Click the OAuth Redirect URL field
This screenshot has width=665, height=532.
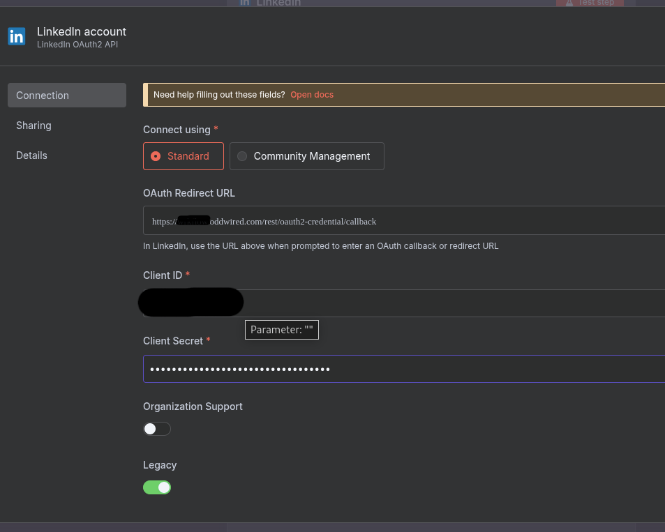click(404, 220)
